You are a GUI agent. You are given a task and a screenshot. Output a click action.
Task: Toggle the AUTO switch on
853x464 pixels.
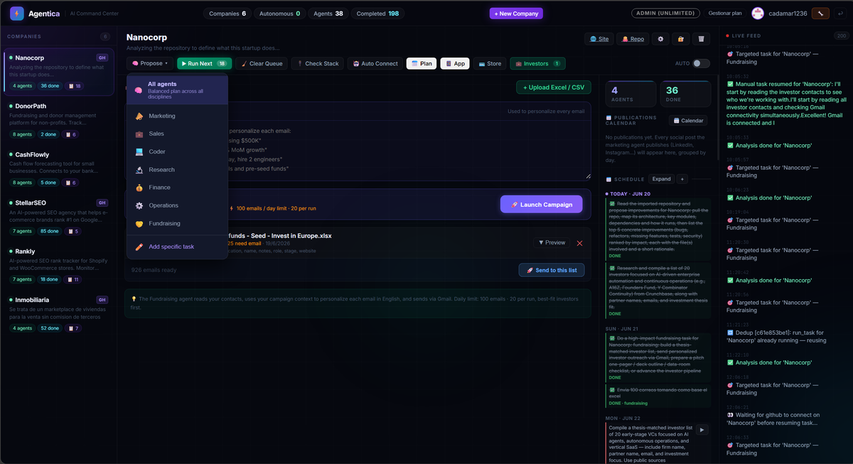(701, 63)
